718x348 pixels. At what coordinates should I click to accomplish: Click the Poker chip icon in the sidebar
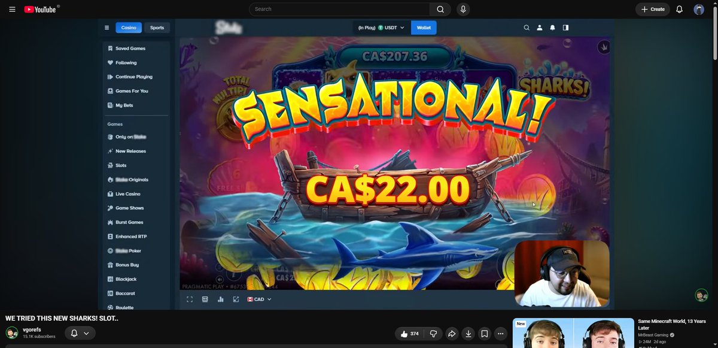coord(110,251)
